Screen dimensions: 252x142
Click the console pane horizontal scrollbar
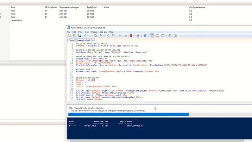click(157, 141)
